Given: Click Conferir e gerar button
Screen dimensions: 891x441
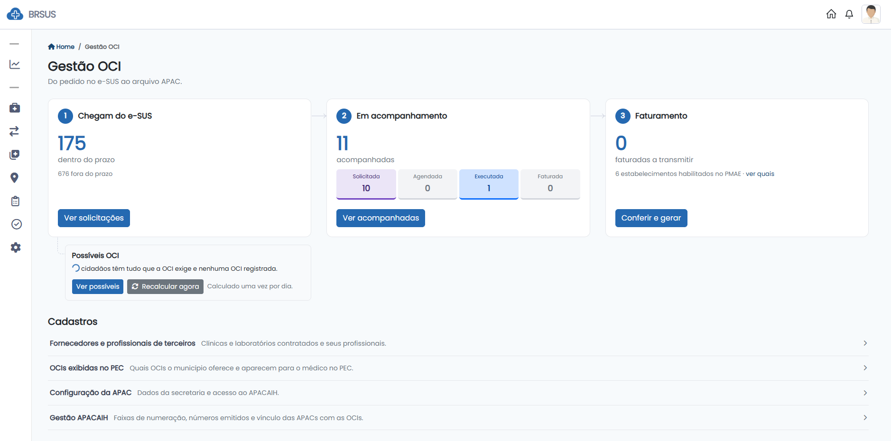Looking at the screenshot, I should [651, 218].
